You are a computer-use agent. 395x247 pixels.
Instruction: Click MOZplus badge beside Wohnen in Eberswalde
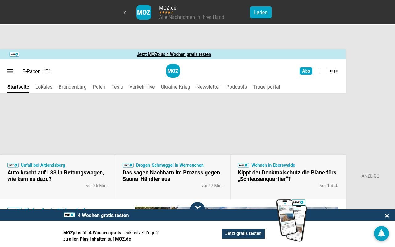[243, 165]
